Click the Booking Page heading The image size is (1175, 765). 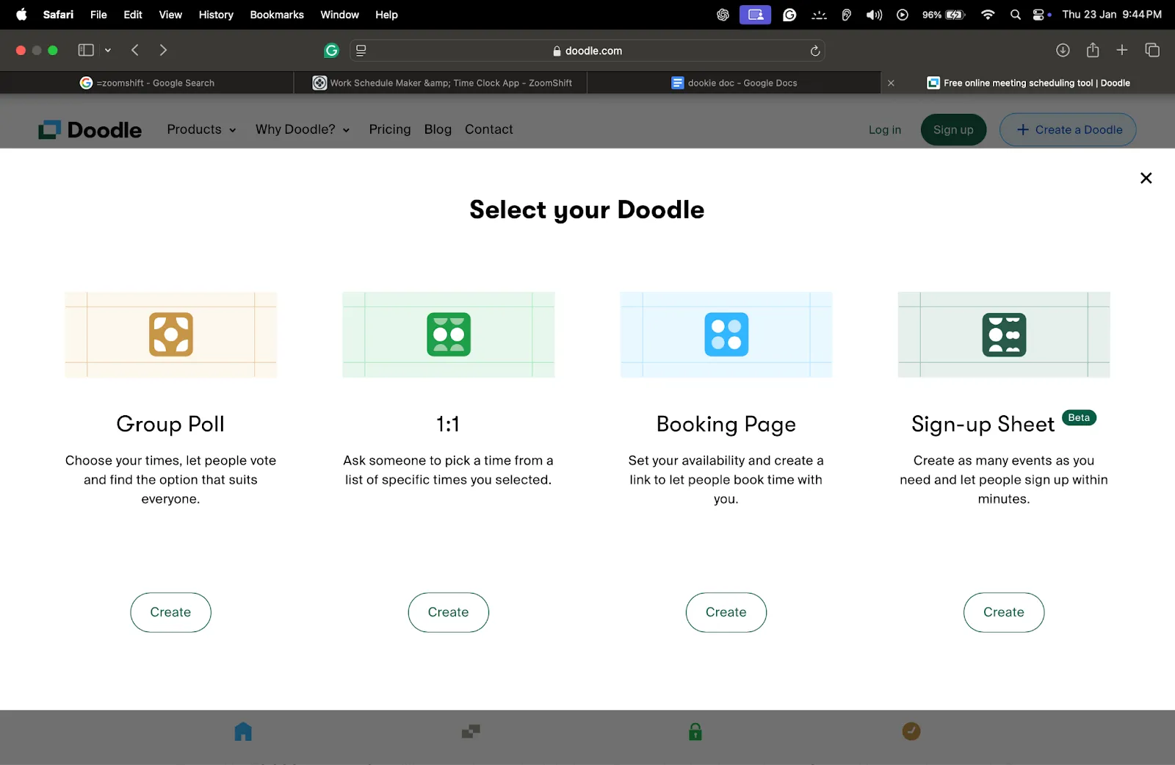point(726,424)
